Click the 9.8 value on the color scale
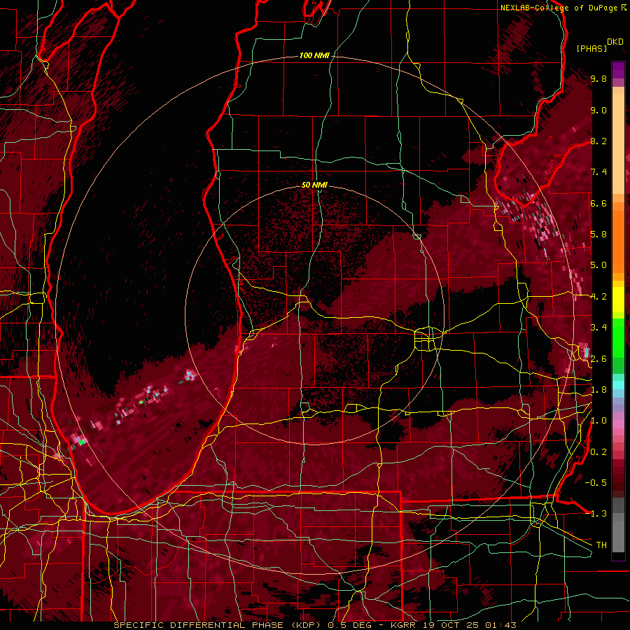Image resolution: width=630 pixels, height=630 pixels. click(598, 78)
